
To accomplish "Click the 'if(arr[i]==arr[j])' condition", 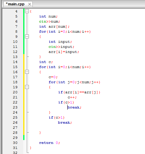I will (79, 92).
